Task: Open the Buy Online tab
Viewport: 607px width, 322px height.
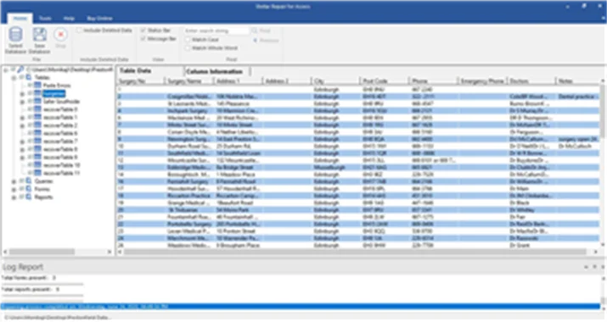Action: (99, 18)
